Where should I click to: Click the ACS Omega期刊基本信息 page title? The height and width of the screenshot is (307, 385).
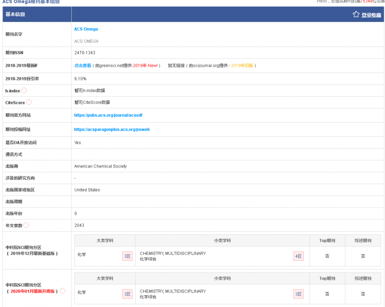coord(31,2)
